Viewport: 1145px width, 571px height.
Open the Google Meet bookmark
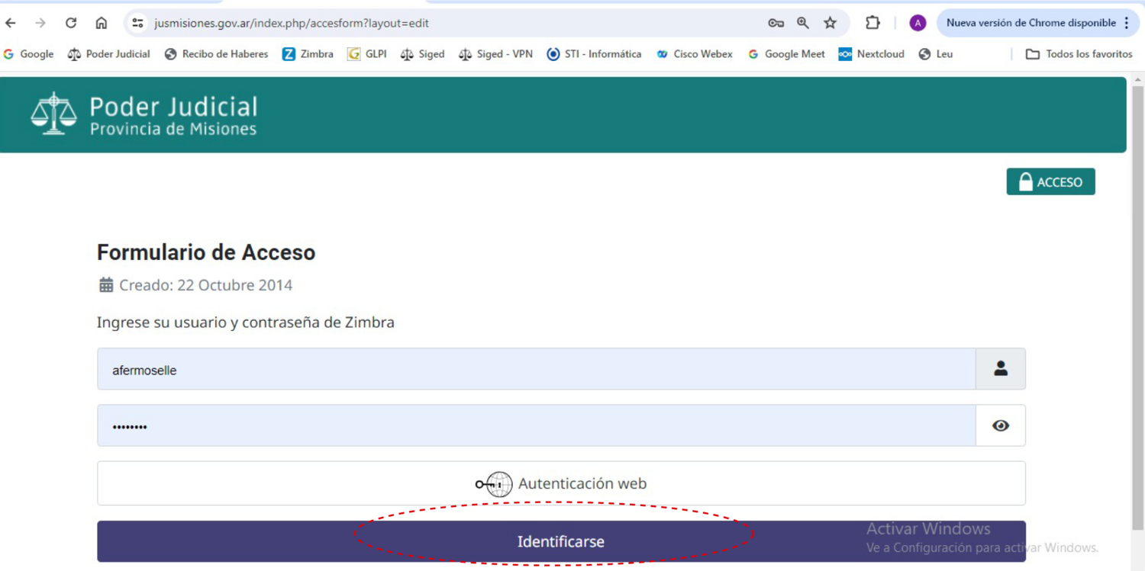pos(786,54)
